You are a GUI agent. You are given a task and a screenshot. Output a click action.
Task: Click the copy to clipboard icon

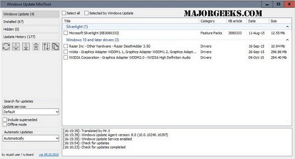55,46
